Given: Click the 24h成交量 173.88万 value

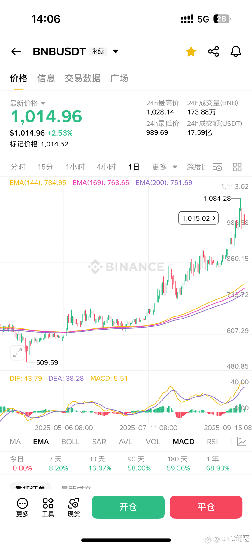Looking at the screenshot, I should pos(201,112).
